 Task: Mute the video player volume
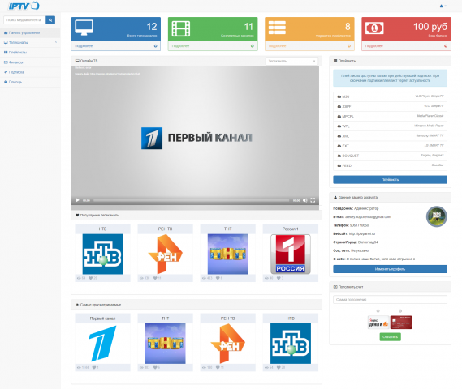[305, 200]
